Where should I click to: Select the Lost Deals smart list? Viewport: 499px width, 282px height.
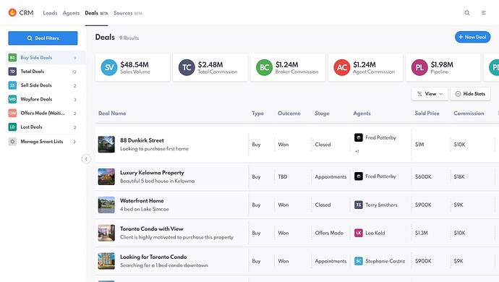tap(43, 127)
